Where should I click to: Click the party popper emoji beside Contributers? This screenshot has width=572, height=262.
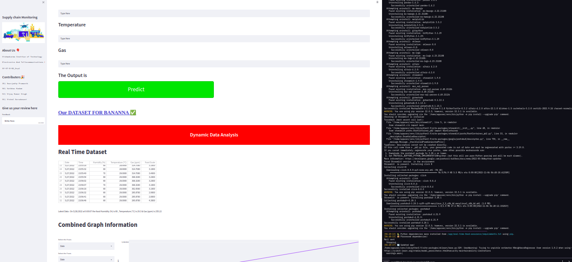(x=23, y=77)
